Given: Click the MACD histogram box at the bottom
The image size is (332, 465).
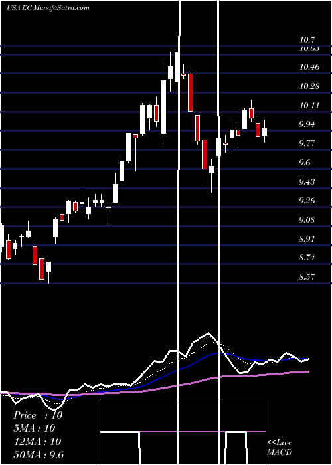Looking at the screenshot, I should pos(183,432).
